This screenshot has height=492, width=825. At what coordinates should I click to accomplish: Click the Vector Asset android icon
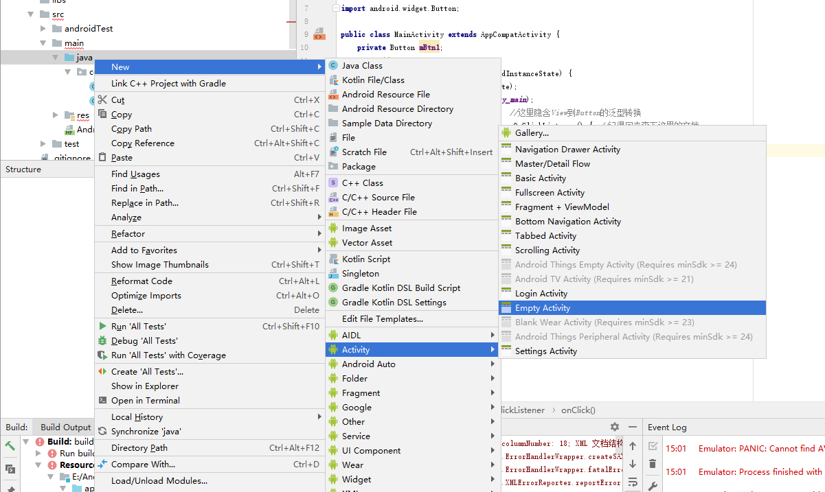click(333, 243)
